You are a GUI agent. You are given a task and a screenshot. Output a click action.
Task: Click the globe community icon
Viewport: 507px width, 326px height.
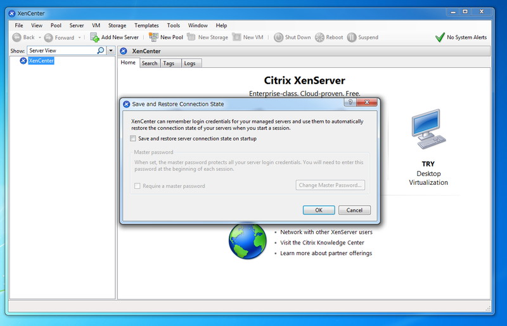pyautogui.click(x=248, y=241)
